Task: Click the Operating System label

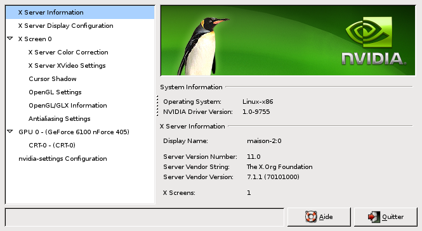Action: tap(192, 102)
